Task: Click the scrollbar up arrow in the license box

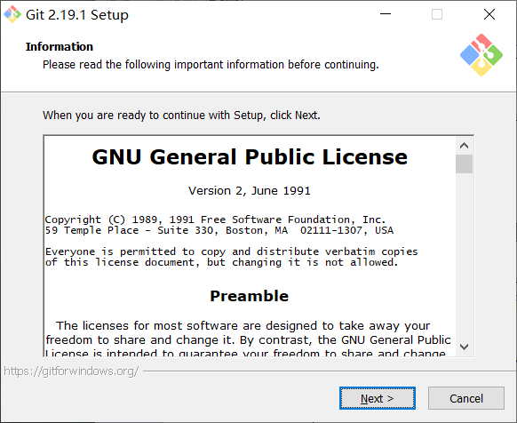Action: [x=464, y=146]
